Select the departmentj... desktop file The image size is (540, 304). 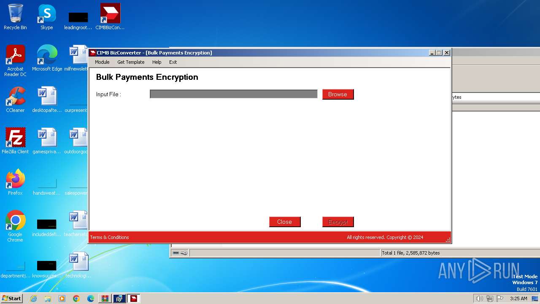pos(15,270)
